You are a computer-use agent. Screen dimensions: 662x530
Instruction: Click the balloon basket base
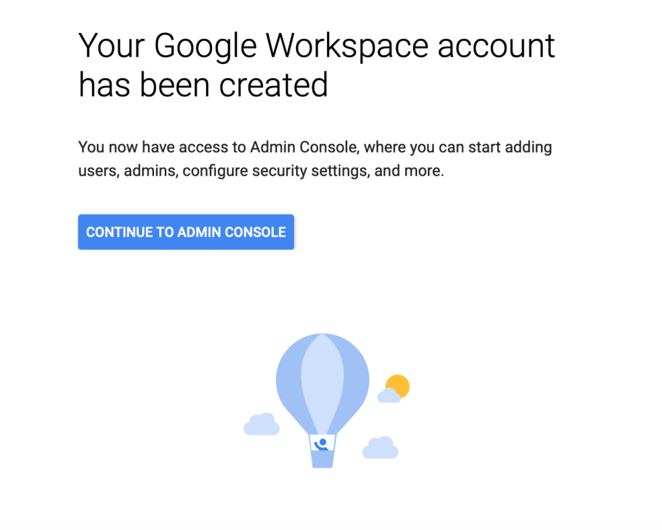(x=322, y=459)
